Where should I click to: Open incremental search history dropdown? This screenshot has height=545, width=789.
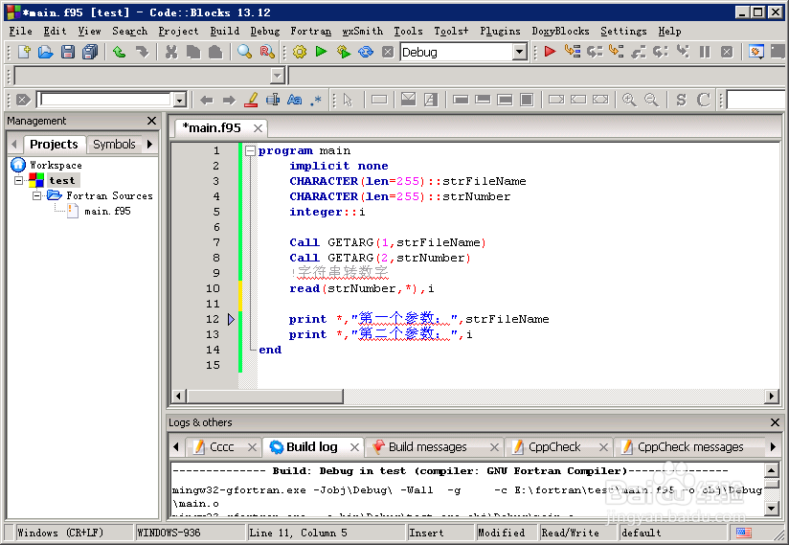[179, 100]
